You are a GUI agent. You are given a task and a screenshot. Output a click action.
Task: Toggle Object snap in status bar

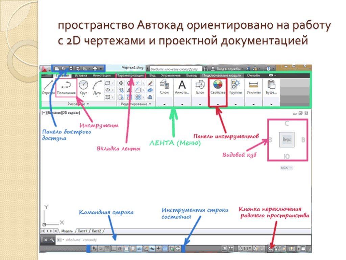coord(126,249)
